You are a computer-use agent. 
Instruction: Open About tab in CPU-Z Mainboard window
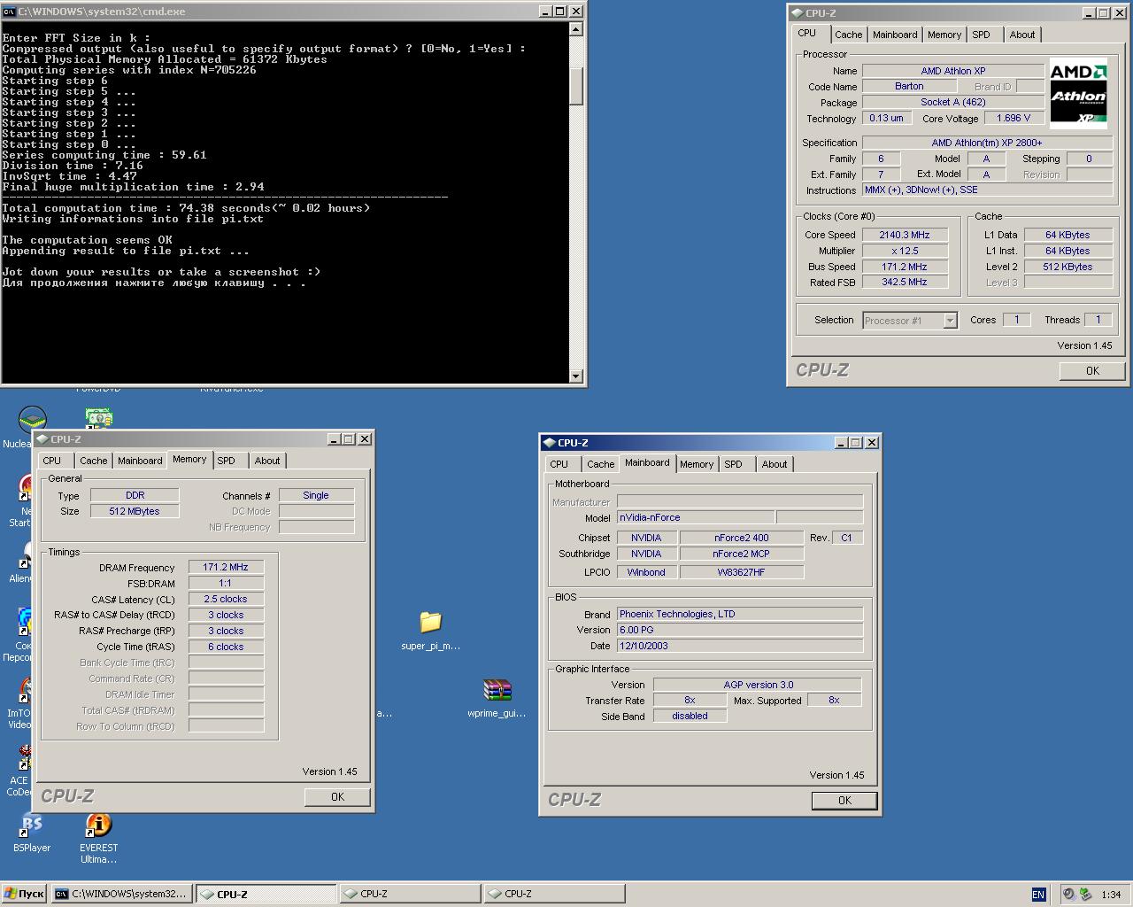point(775,464)
